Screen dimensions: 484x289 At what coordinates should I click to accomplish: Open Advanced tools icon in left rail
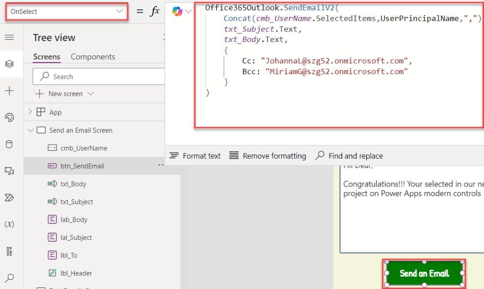[9, 251]
